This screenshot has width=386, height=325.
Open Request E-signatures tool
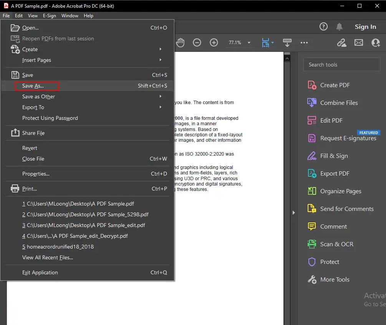342,138
